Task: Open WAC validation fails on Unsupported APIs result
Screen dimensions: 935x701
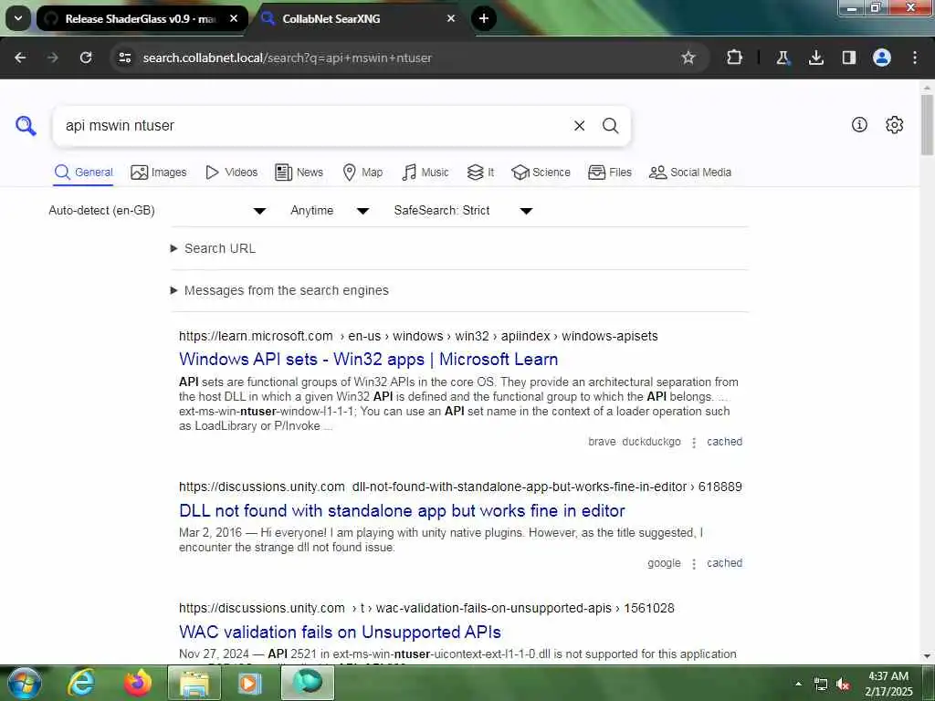Action: coord(340,632)
